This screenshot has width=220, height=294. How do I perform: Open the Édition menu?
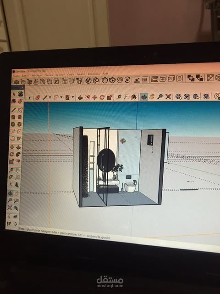tap(26, 75)
